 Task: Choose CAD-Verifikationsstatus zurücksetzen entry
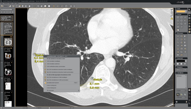click(62, 67)
